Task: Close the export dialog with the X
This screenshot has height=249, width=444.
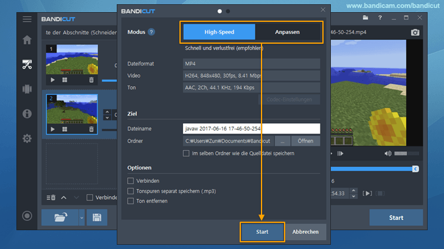Action: pyautogui.click(x=323, y=10)
